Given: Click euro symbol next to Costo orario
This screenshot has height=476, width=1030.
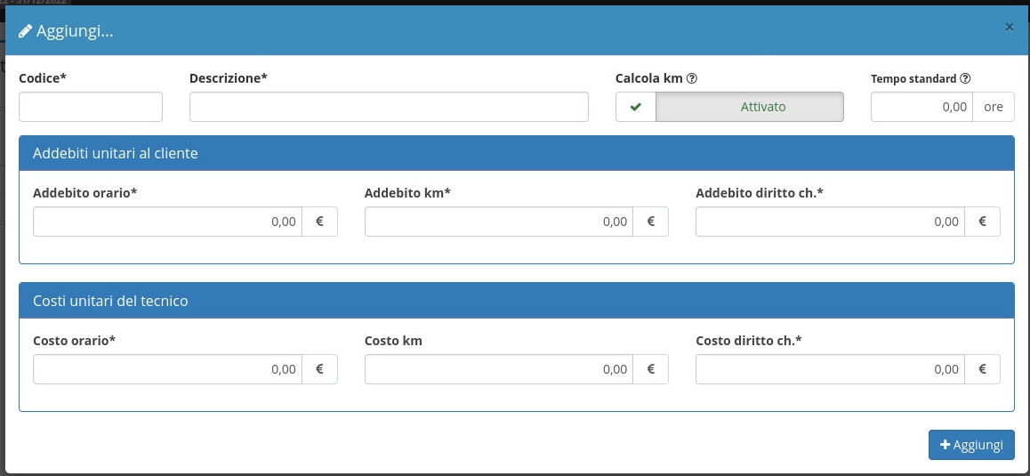Looking at the screenshot, I should (319, 369).
